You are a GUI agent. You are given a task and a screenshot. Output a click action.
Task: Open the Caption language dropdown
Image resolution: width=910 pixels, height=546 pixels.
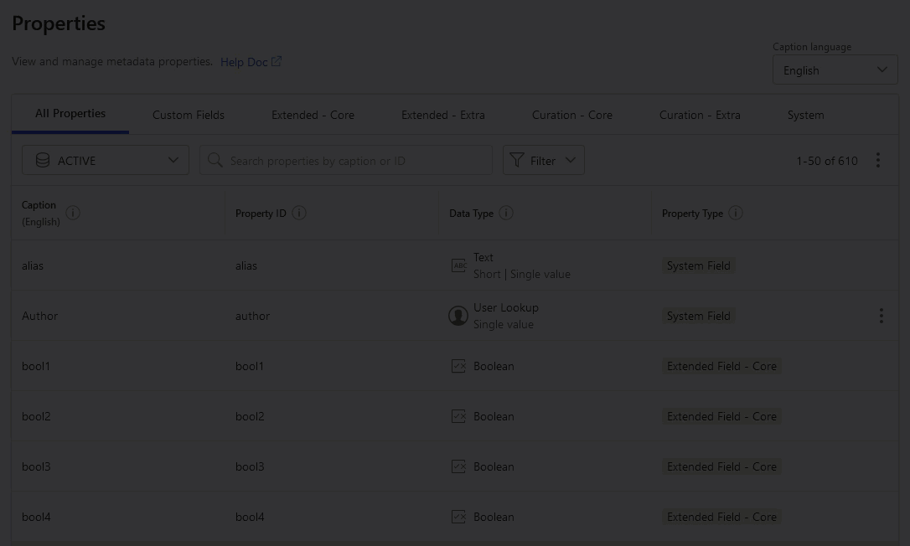tap(835, 70)
